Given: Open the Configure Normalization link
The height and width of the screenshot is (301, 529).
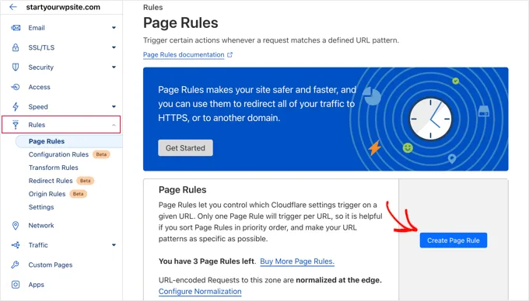Looking at the screenshot, I should [200, 291].
